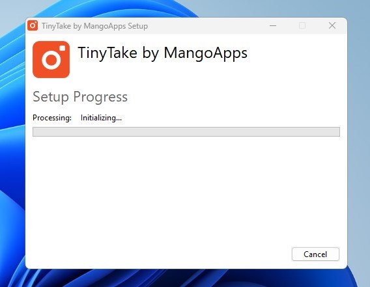Viewport: 370px width, 287px height.
Task: Cancel the installation
Action: click(315, 254)
